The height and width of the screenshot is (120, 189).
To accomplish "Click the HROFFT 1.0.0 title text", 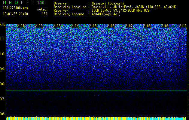I will (23, 2).
